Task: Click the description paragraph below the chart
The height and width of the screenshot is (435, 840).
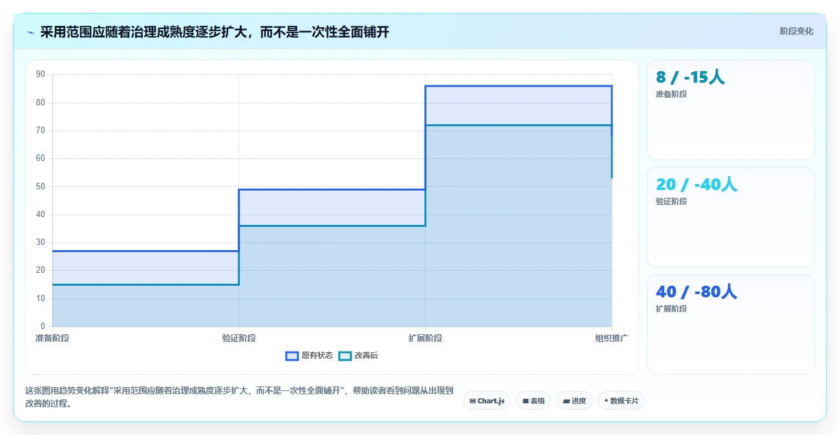Action: click(x=239, y=398)
